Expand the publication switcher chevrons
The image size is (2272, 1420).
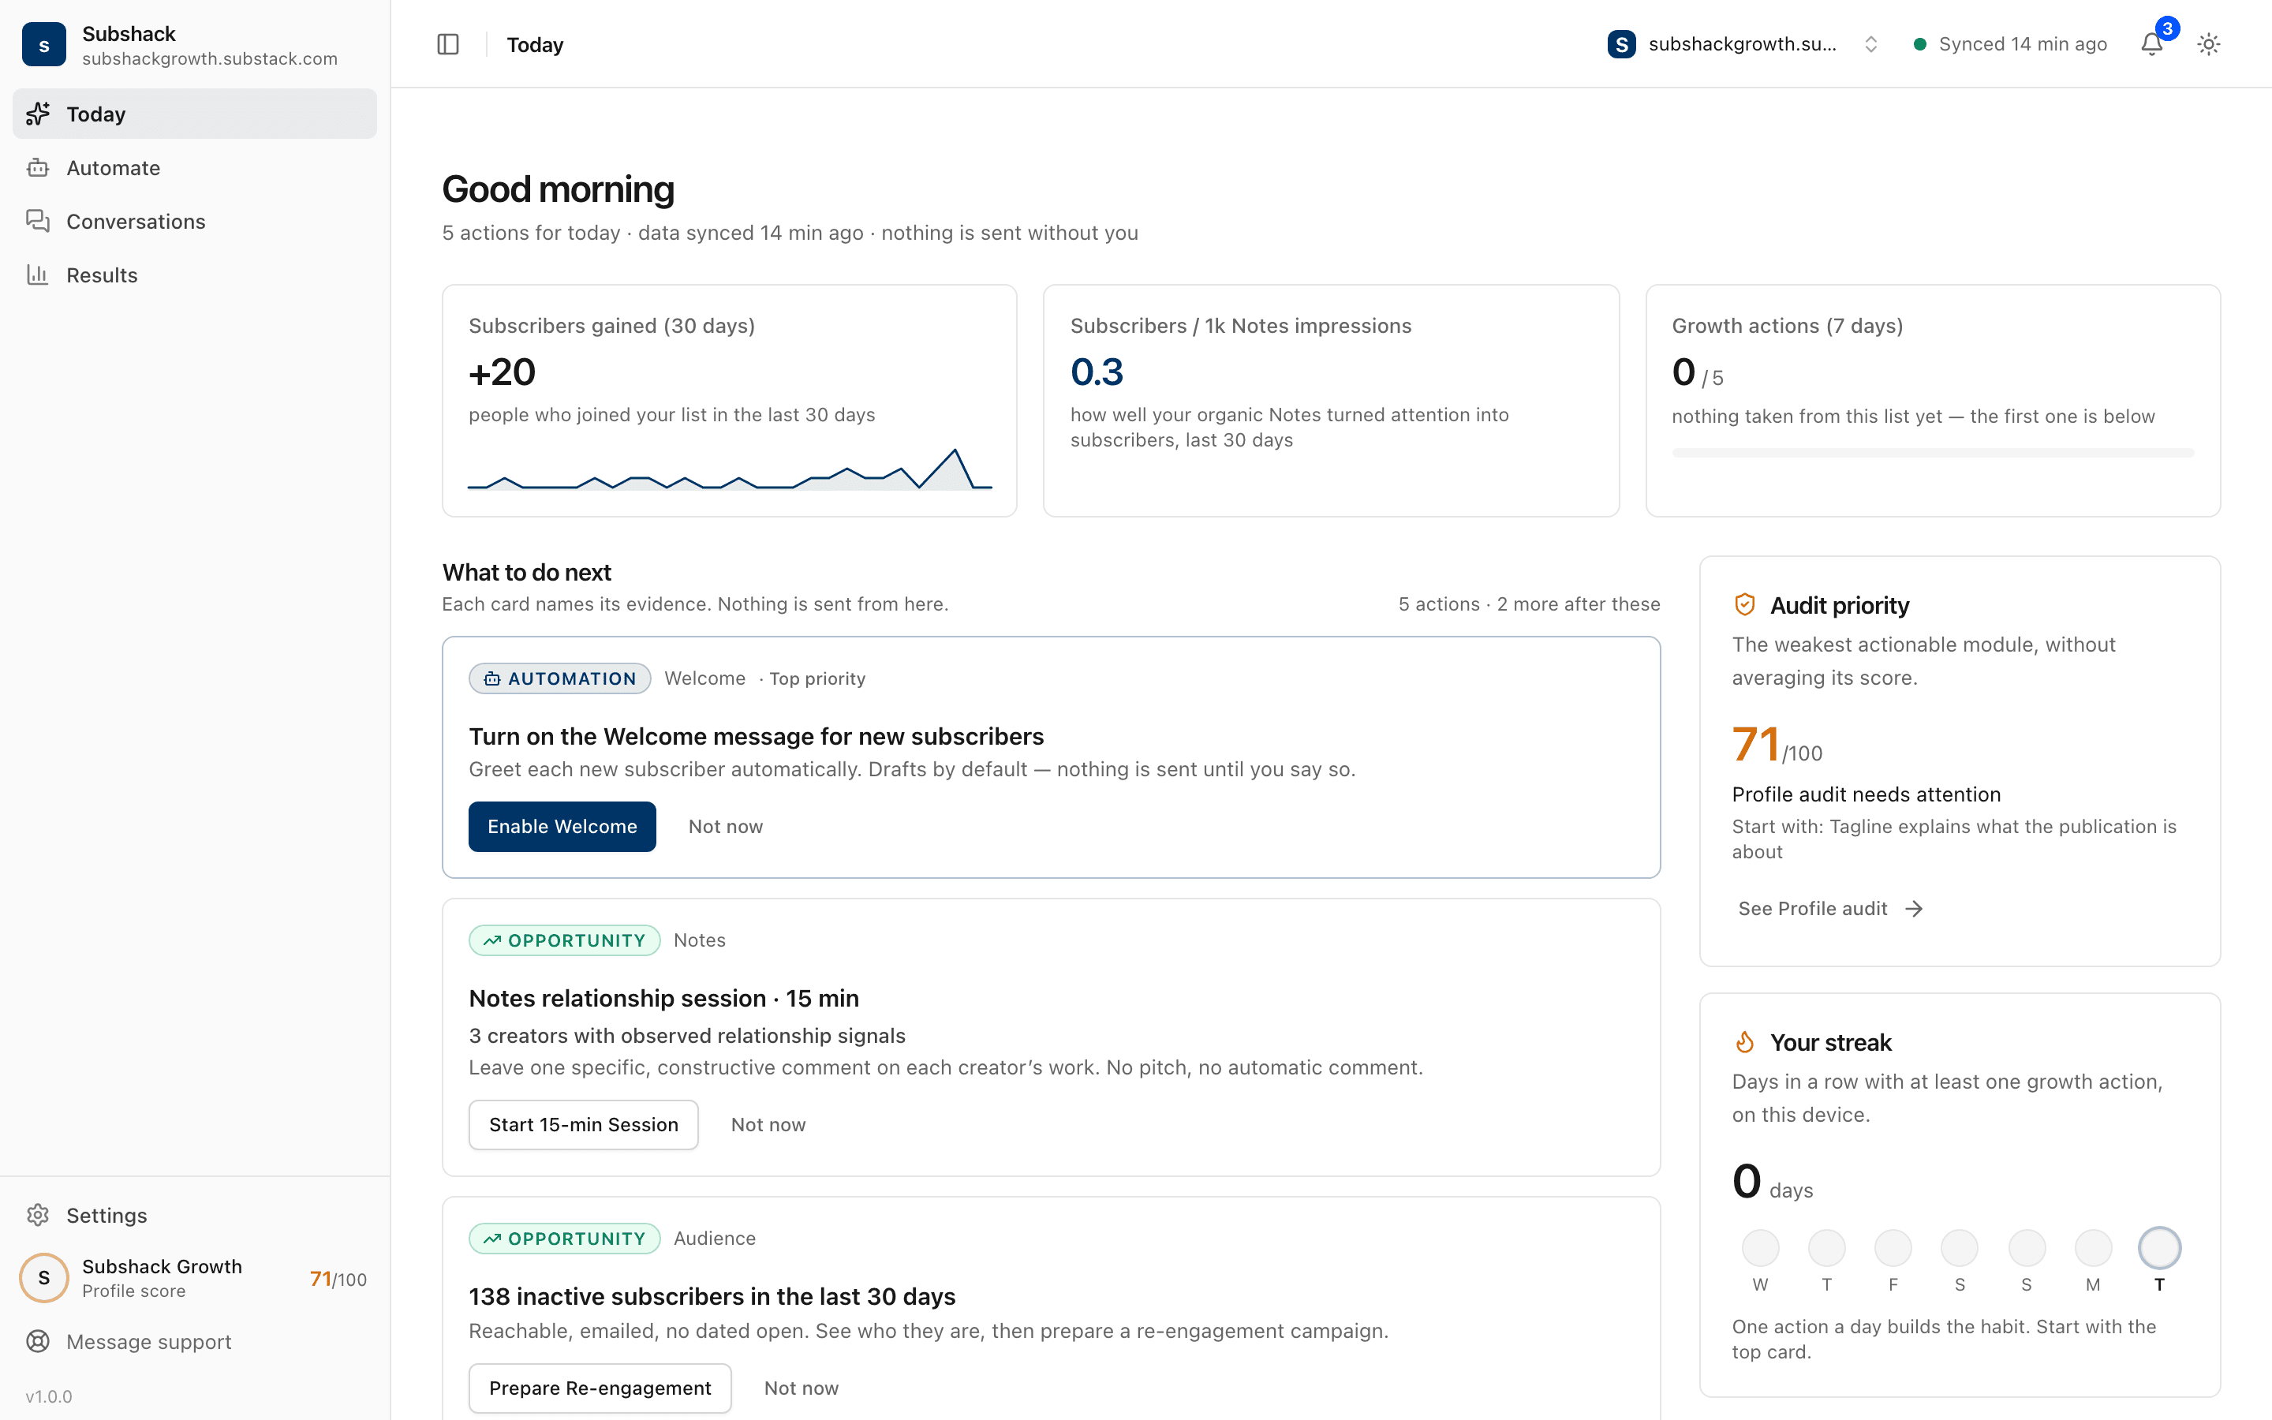pos(1870,44)
